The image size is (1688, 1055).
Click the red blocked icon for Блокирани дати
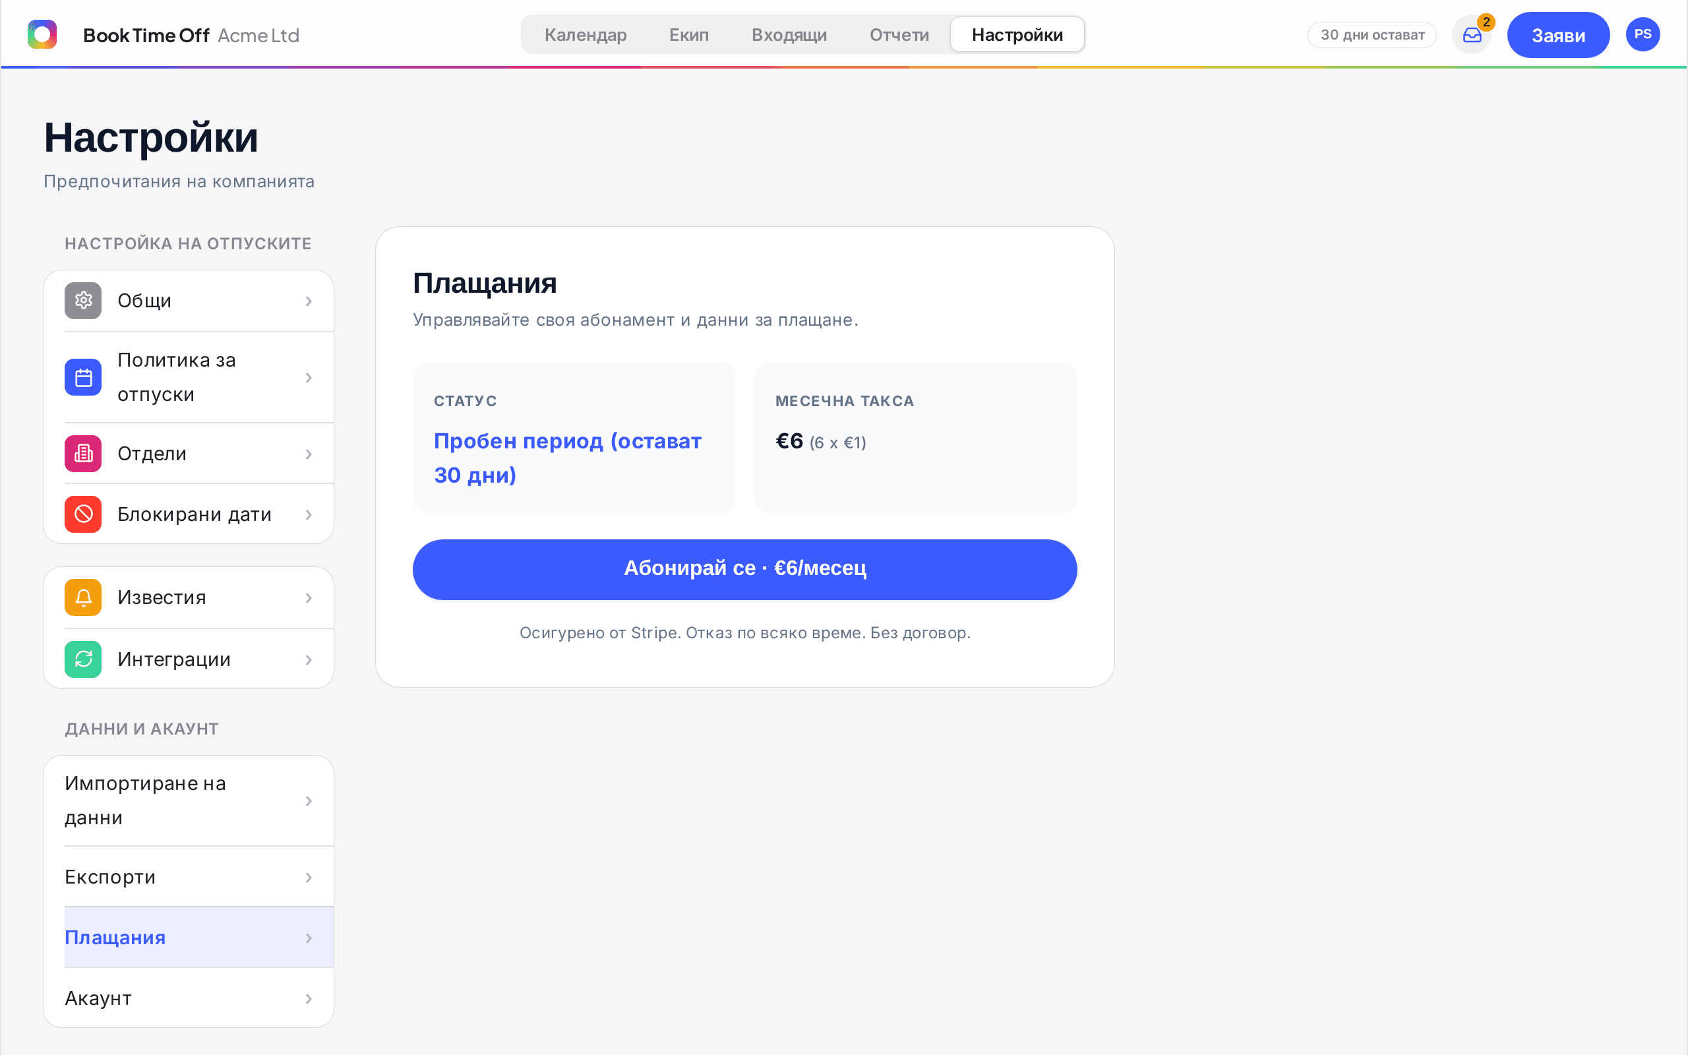(x=83, y=514)
